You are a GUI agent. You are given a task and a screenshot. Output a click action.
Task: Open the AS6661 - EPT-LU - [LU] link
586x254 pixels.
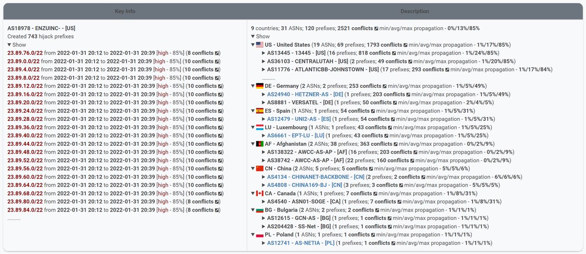coord(295,136)
